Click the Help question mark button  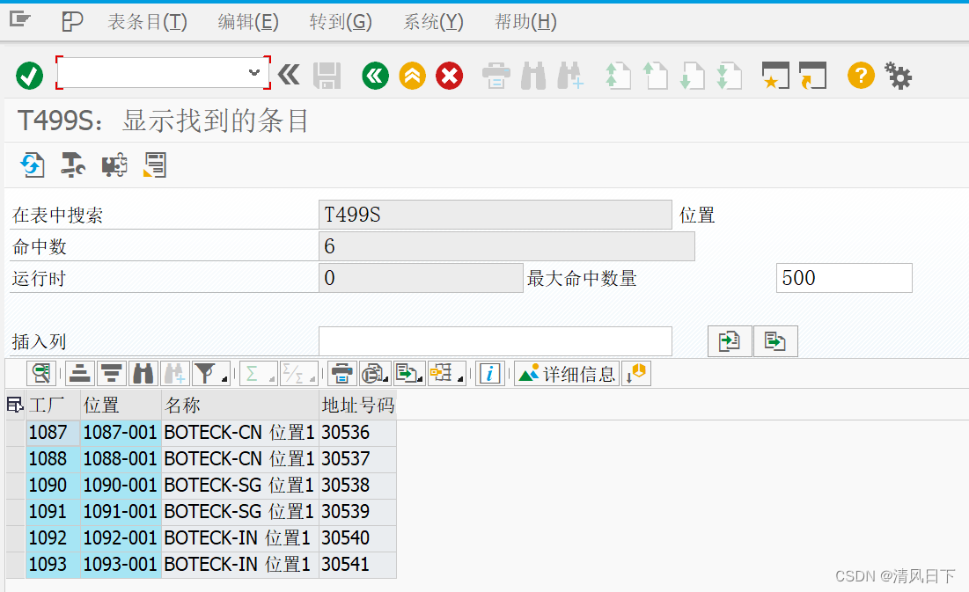860,76
